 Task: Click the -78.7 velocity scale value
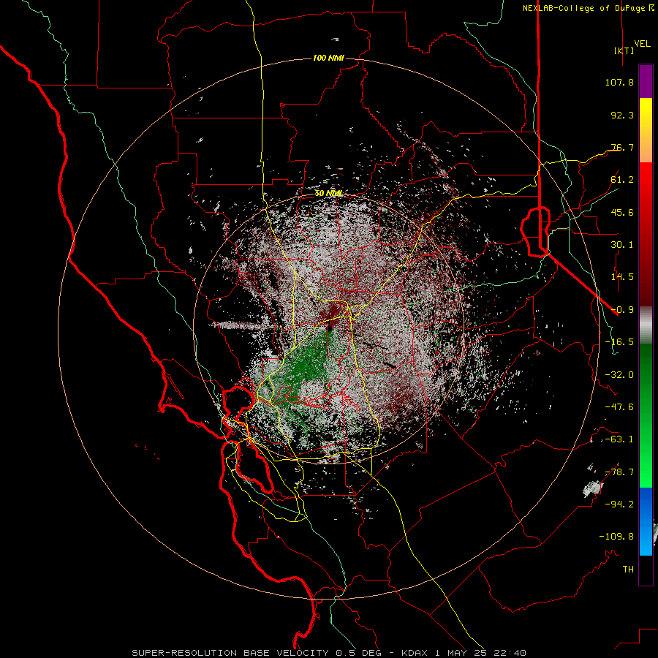pos(619,472)
